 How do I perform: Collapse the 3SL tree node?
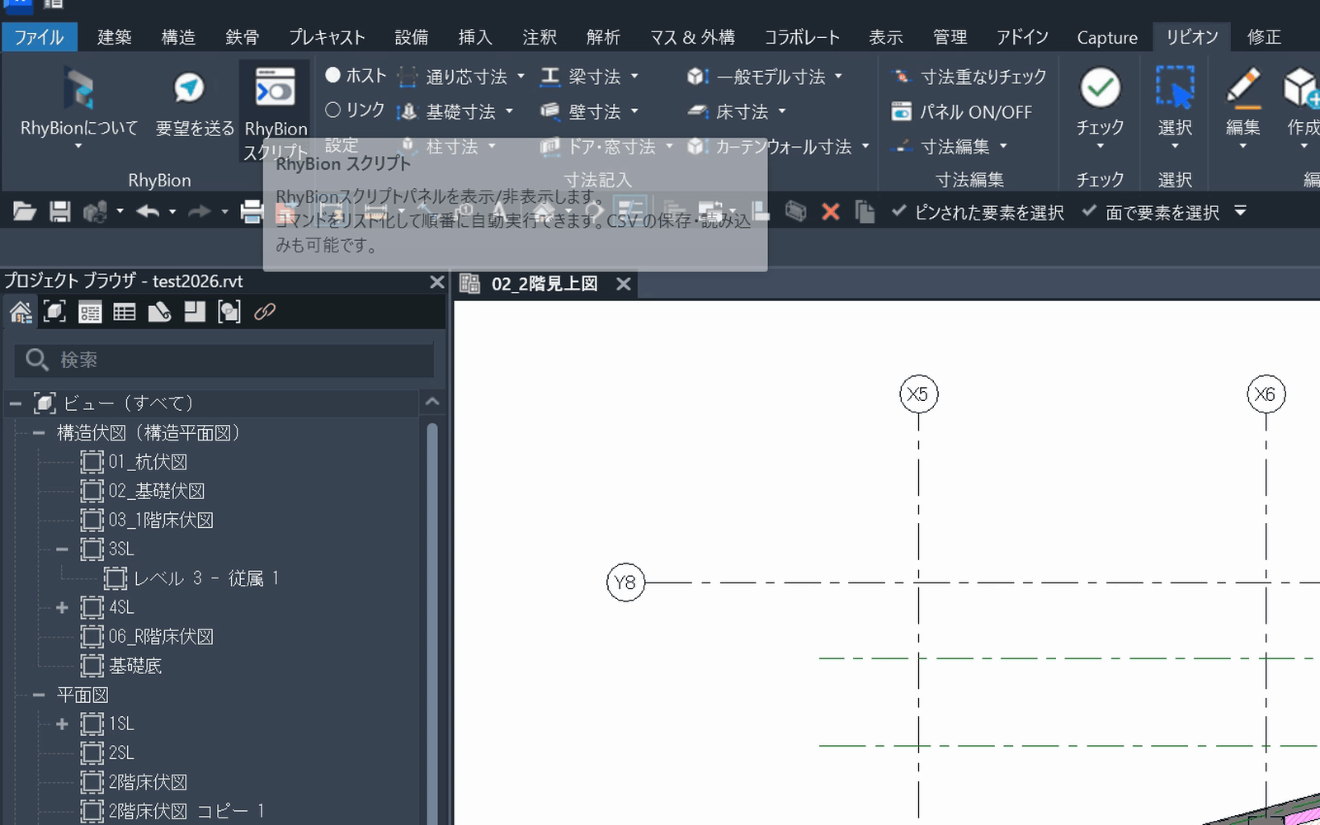(x=62, y=549)
